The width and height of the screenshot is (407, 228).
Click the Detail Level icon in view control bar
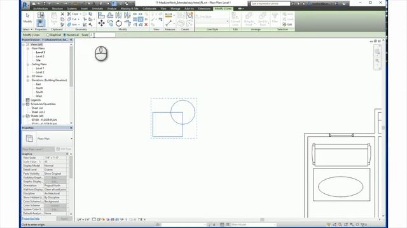click(x=94, y=220)
